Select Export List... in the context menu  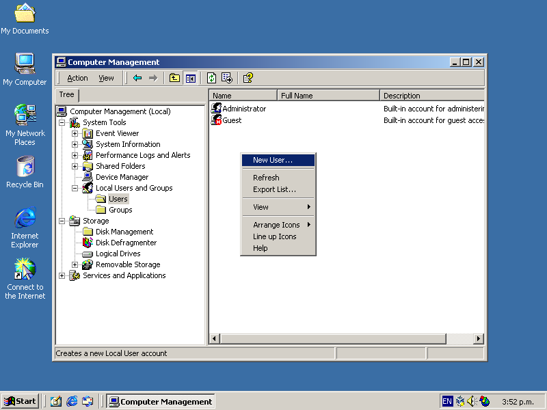pos(274,189)
